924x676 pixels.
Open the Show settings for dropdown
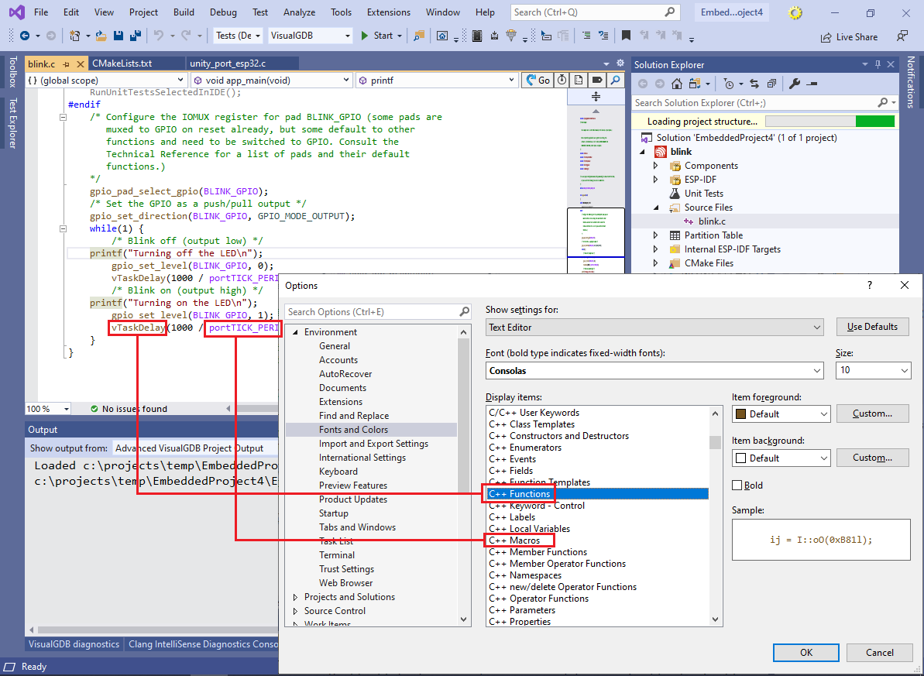point(654,327)
